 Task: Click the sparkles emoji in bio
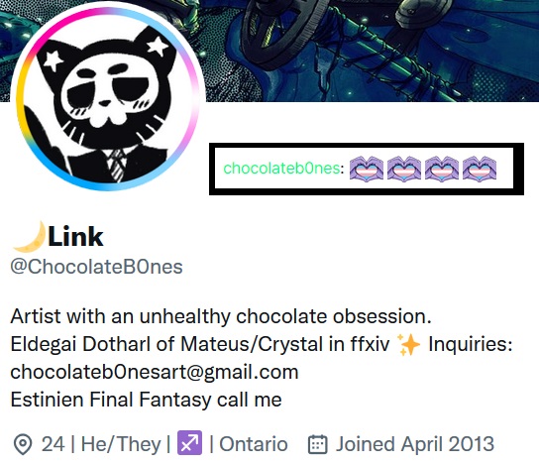pyautogui.click(x=409, y=345)
